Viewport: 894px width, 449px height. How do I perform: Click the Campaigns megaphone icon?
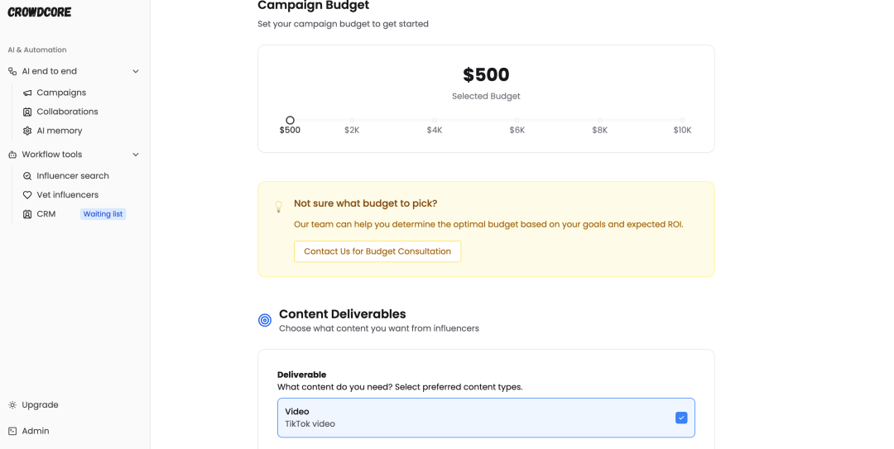pyautogui.click(x=27, y=93)
